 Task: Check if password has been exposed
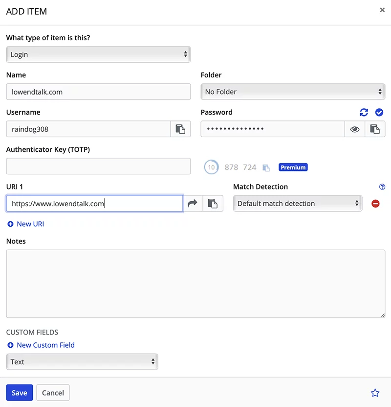[379, 112]
